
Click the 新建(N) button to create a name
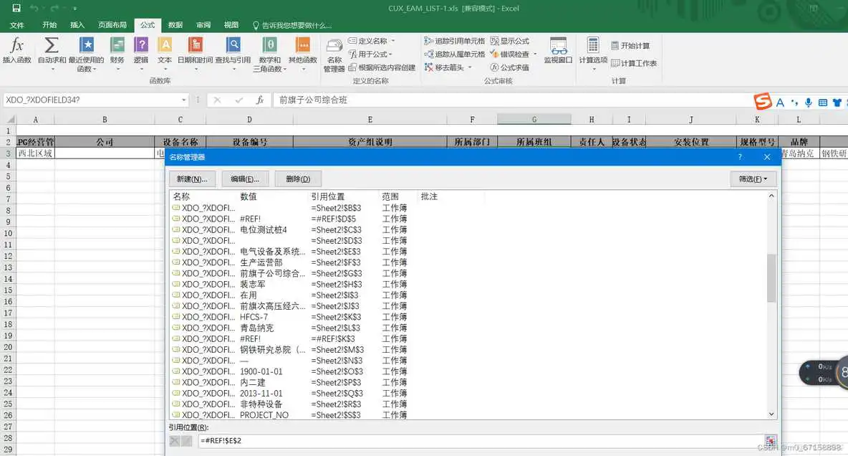coord(191,179)
